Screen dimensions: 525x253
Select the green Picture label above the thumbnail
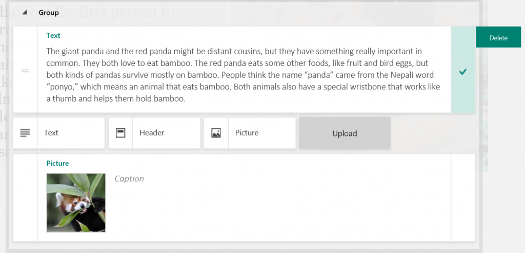click(x=57, y=164)
